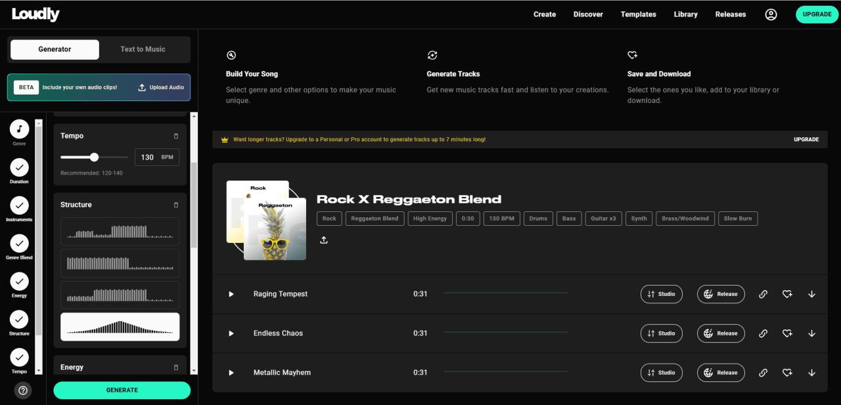
Task: Open Endless Chaos in Studio
Action: (x=661, y=333)
